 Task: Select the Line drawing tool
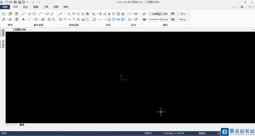pos(23,14)
